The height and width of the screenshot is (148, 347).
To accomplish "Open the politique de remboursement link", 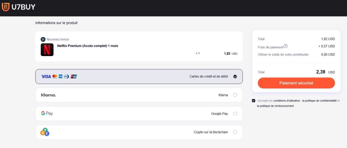I will pyautogui.click(x=275, y=106).
